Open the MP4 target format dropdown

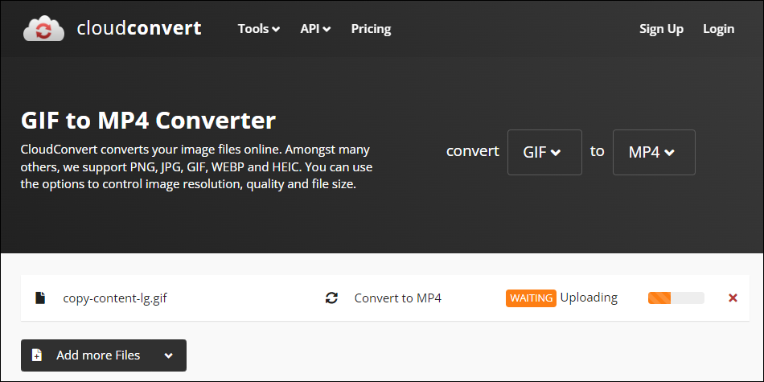[x=654, y=152]
